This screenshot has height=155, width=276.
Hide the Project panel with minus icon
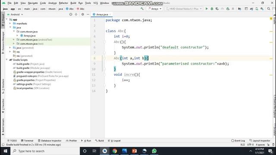tap(88, 14)
